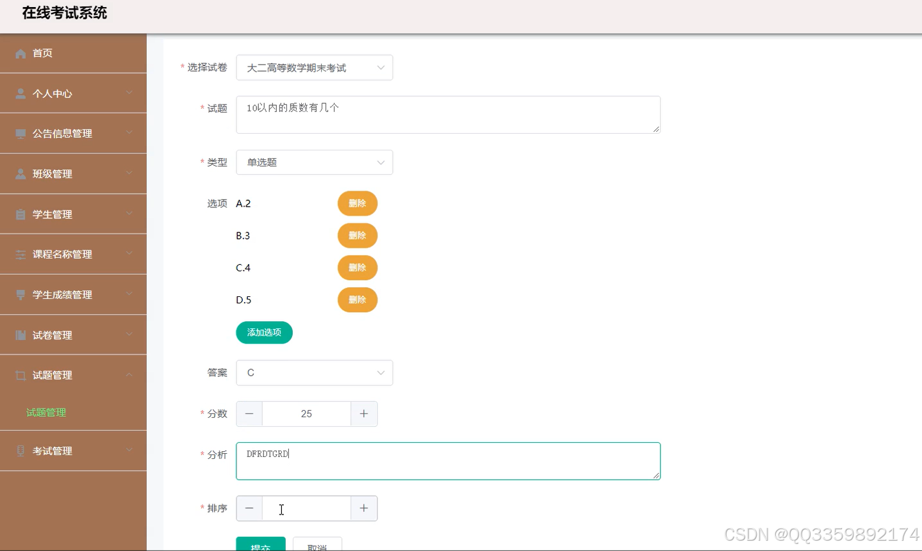Increase the 分数 score with plus
Image resolution: width=922 pixels, height=551 pixels.
point(364,414)
